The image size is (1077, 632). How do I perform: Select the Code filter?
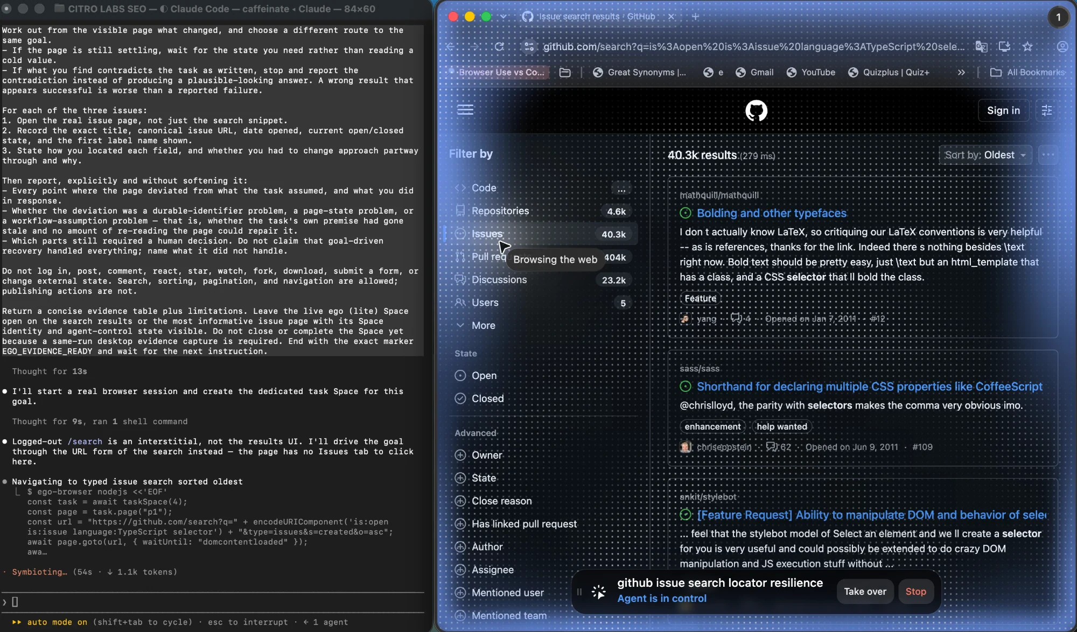(484, 188)
